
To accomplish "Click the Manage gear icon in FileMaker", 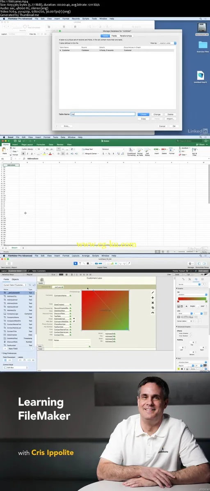I will click(191, 264).
